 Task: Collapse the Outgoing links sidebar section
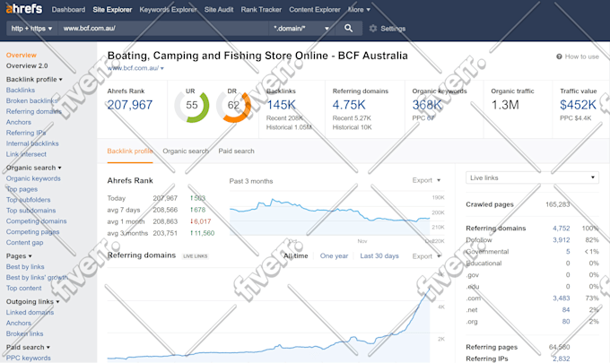coord(32,301)
